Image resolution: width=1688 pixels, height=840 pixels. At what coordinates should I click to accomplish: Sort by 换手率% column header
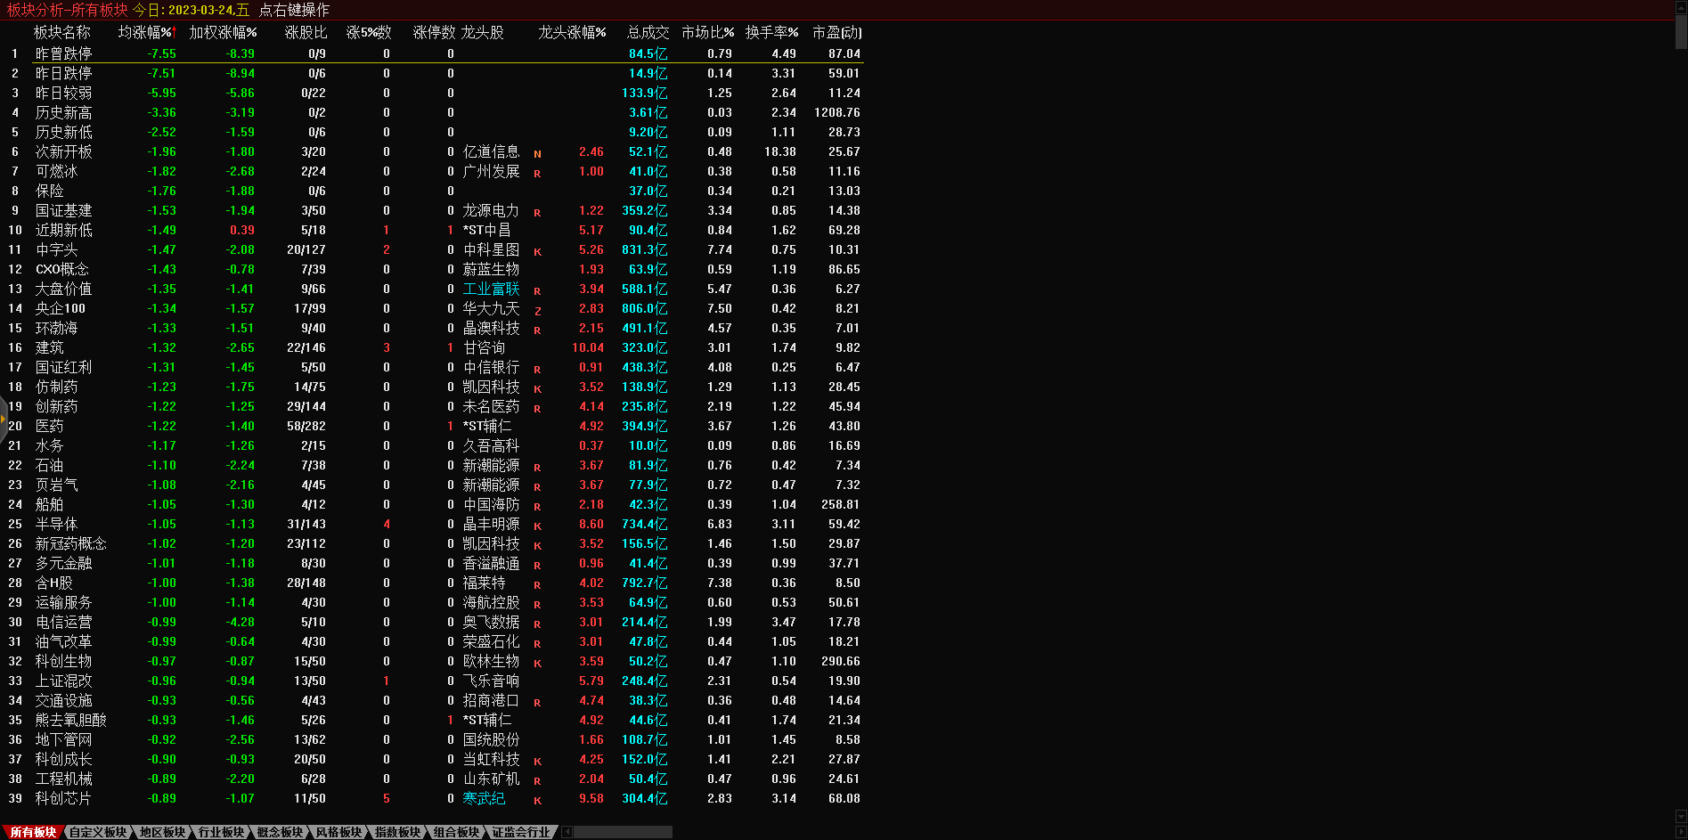771,32
